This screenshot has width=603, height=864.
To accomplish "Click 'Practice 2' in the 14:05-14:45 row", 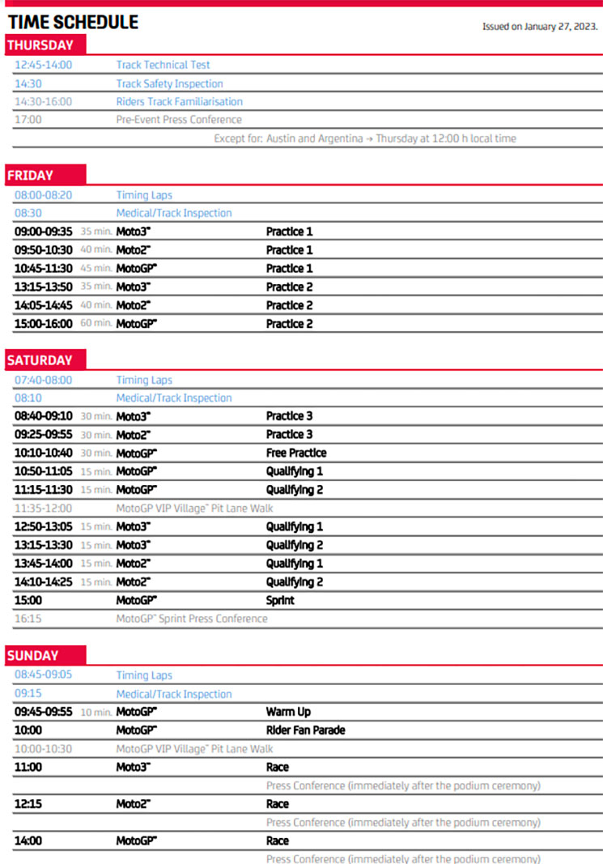I will pos(289,305).
